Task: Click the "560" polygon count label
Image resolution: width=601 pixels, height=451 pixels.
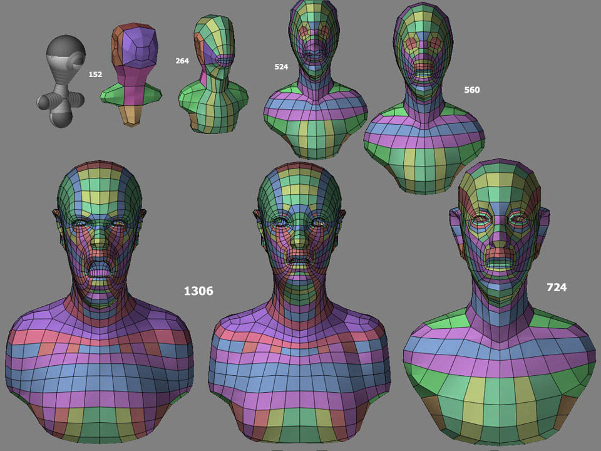Action: (x=472, y=90)
